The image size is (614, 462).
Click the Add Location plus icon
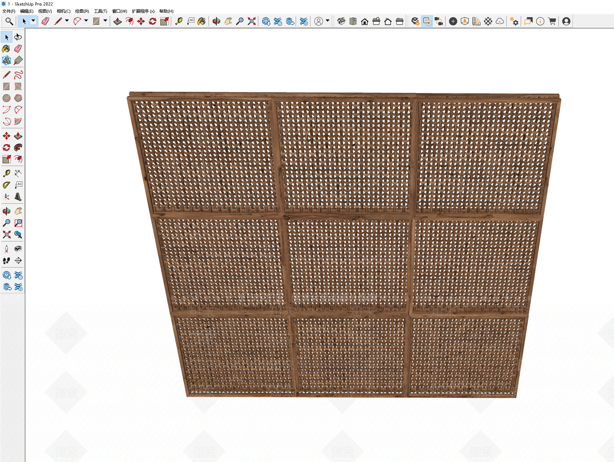(x=453, y=21)
